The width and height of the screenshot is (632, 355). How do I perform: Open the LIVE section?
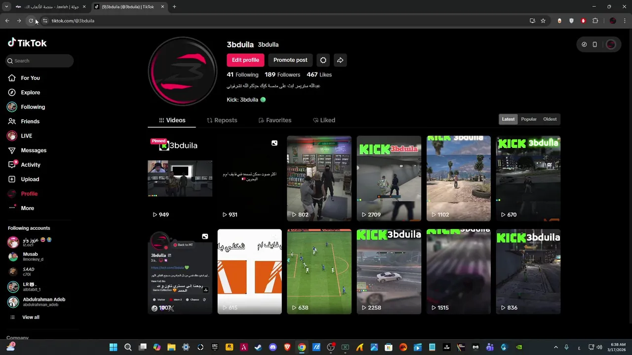point(20,136)
